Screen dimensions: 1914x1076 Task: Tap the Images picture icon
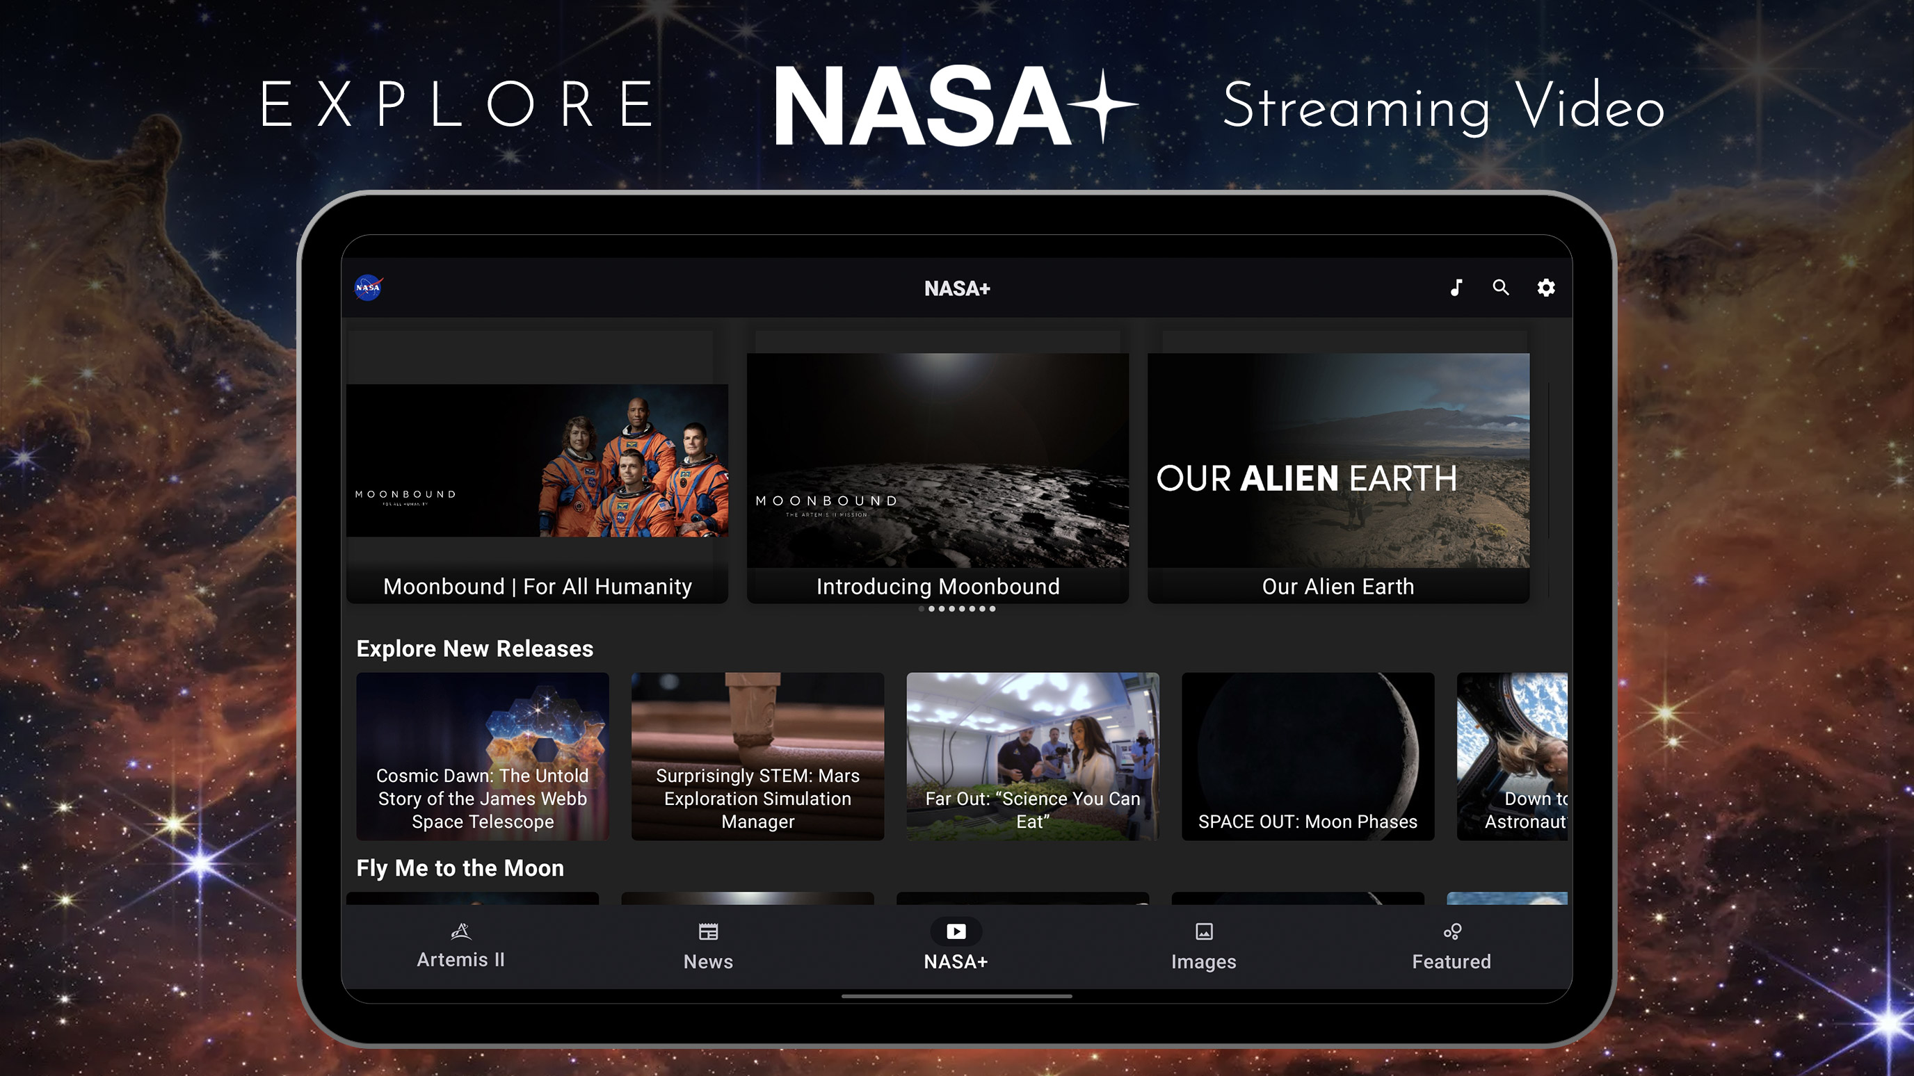point(1204,931)
